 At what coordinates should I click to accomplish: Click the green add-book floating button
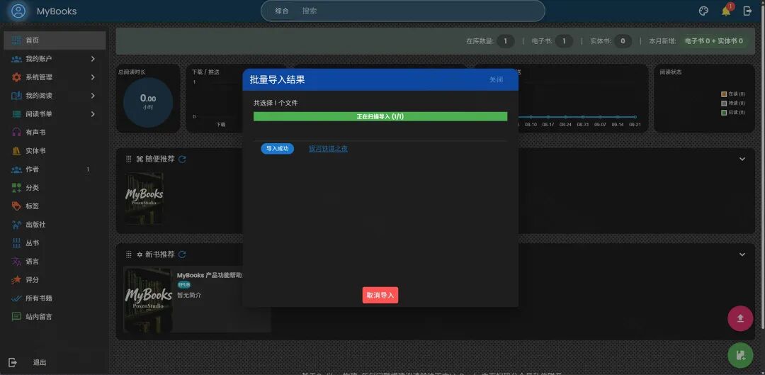[x=740, y=355]
